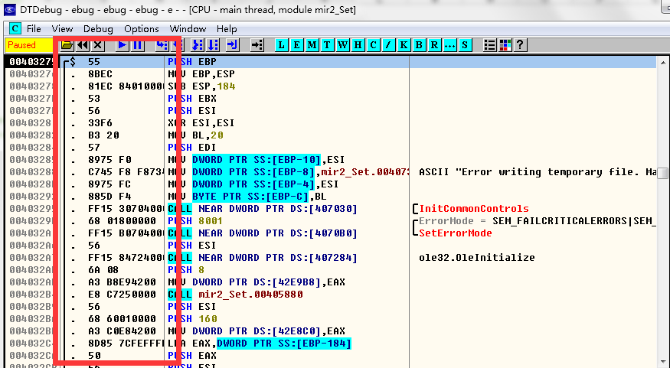
Task: Click the Restart program rewind icon
Action: click(83, 45)
